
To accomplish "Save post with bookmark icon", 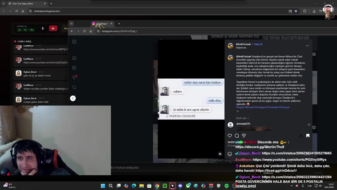I will point(308,136).
